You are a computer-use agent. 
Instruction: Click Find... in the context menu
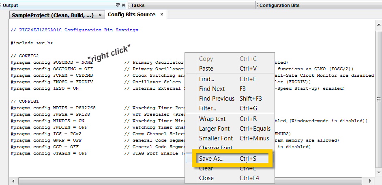(206, 79)
